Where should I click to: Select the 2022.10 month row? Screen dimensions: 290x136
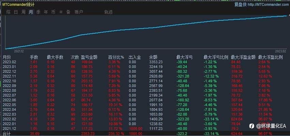145,81
